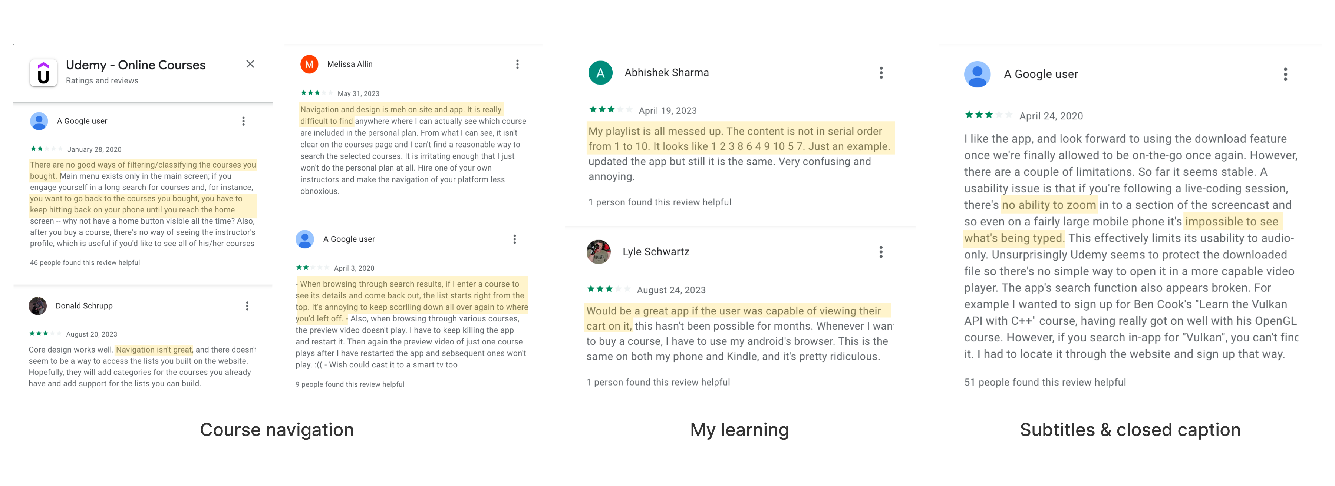Click the Udemy app logo icon

43,73
